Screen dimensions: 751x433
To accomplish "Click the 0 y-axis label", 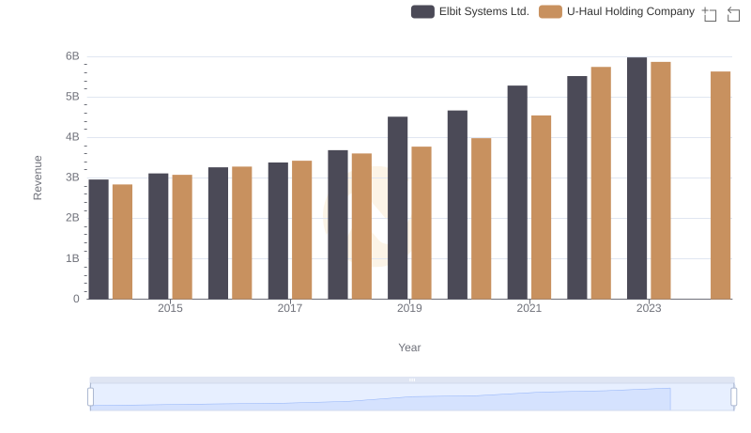I will (76, 299).
